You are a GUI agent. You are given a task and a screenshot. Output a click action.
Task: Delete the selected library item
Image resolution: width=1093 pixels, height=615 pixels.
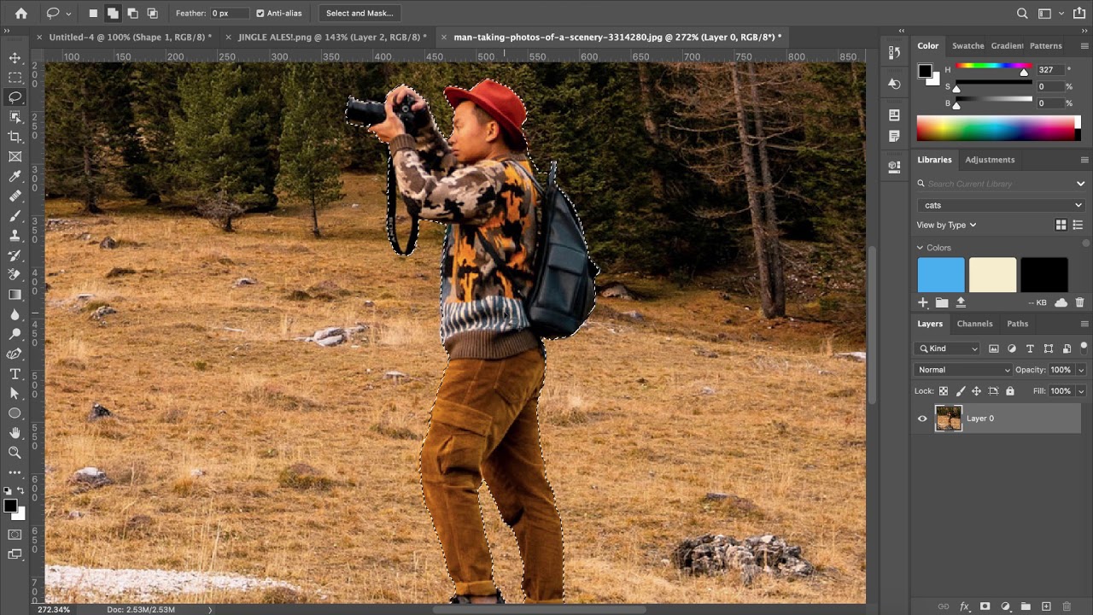coord(1079,302)
